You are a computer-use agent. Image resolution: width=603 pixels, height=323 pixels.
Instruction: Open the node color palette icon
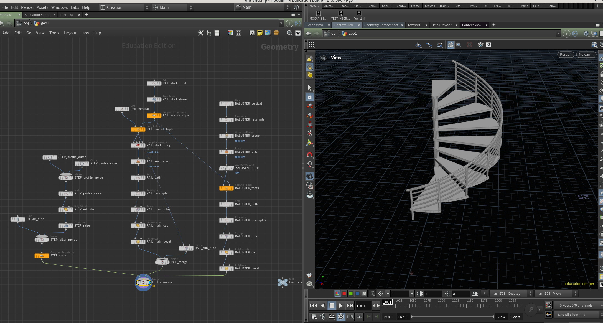pyautogui.click(x=230, y=33)
